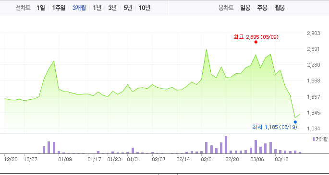Click the 1,968 price axis label
Viewport: 329px width, 175px height.
point(314,81)
